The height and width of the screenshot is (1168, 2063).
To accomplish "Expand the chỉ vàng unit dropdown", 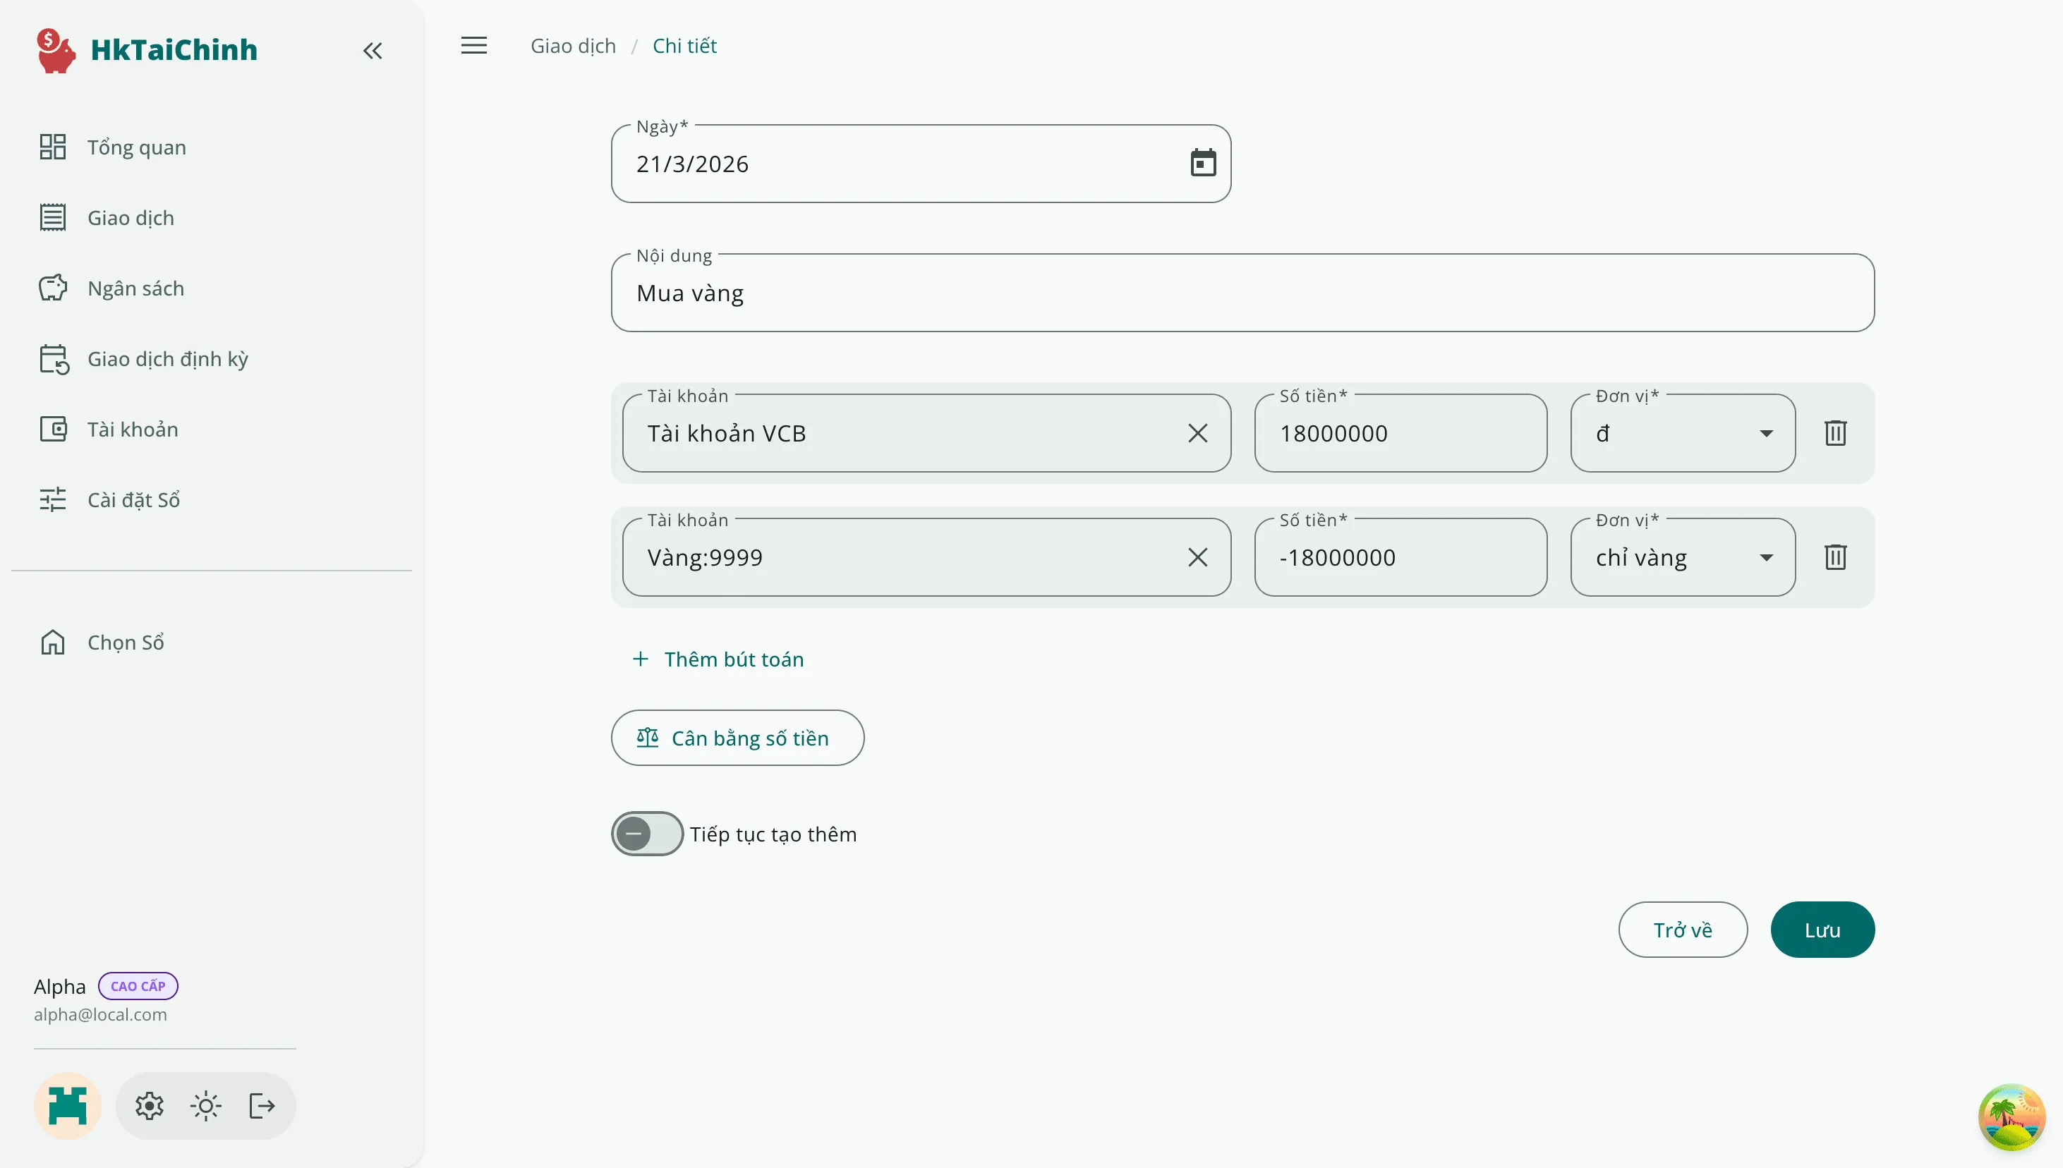I will (1683, 556).
